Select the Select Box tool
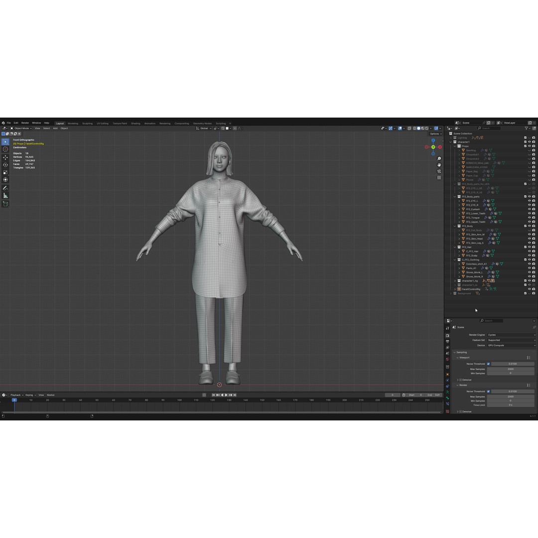This screenshot has width=538, height=538. [x=5, y=141]
